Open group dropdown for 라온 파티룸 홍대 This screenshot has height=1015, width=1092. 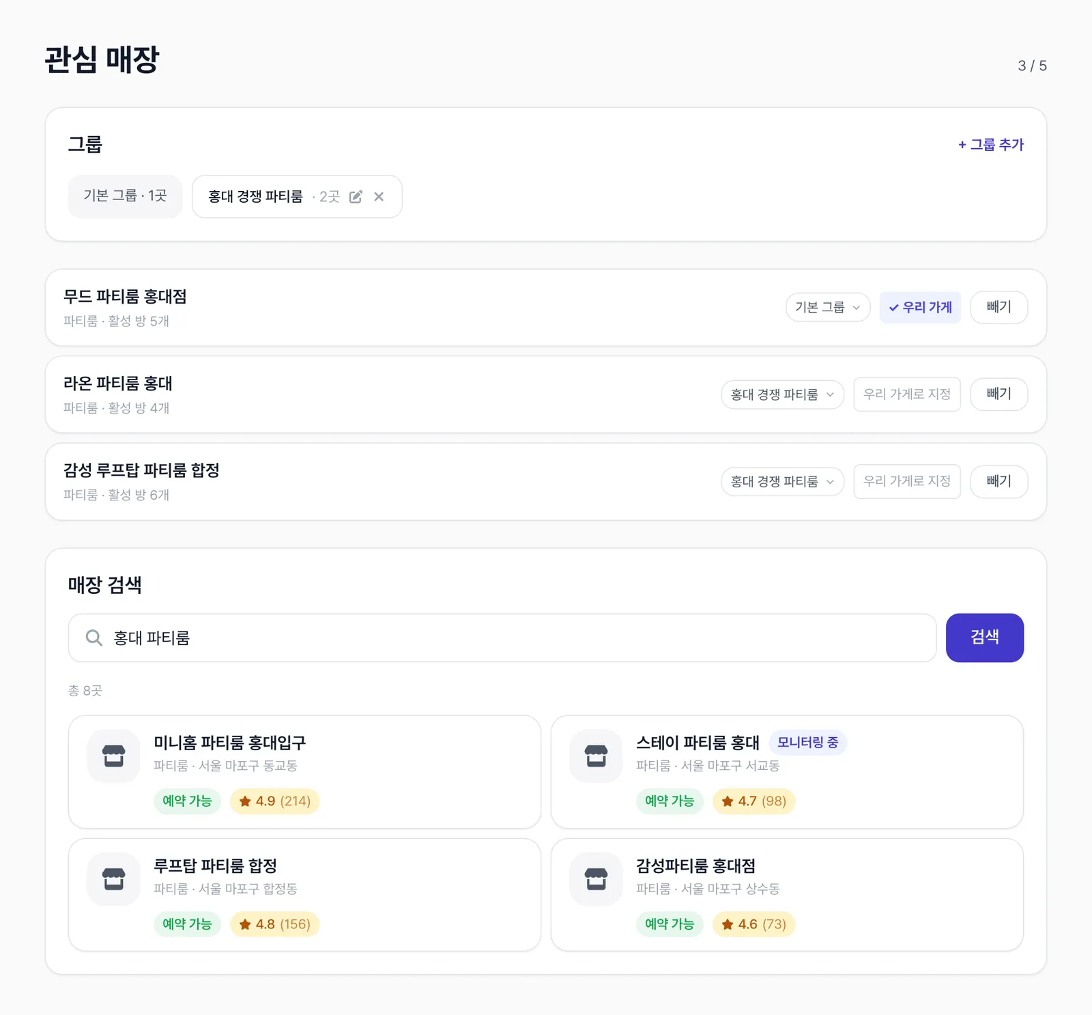point(782,395)
